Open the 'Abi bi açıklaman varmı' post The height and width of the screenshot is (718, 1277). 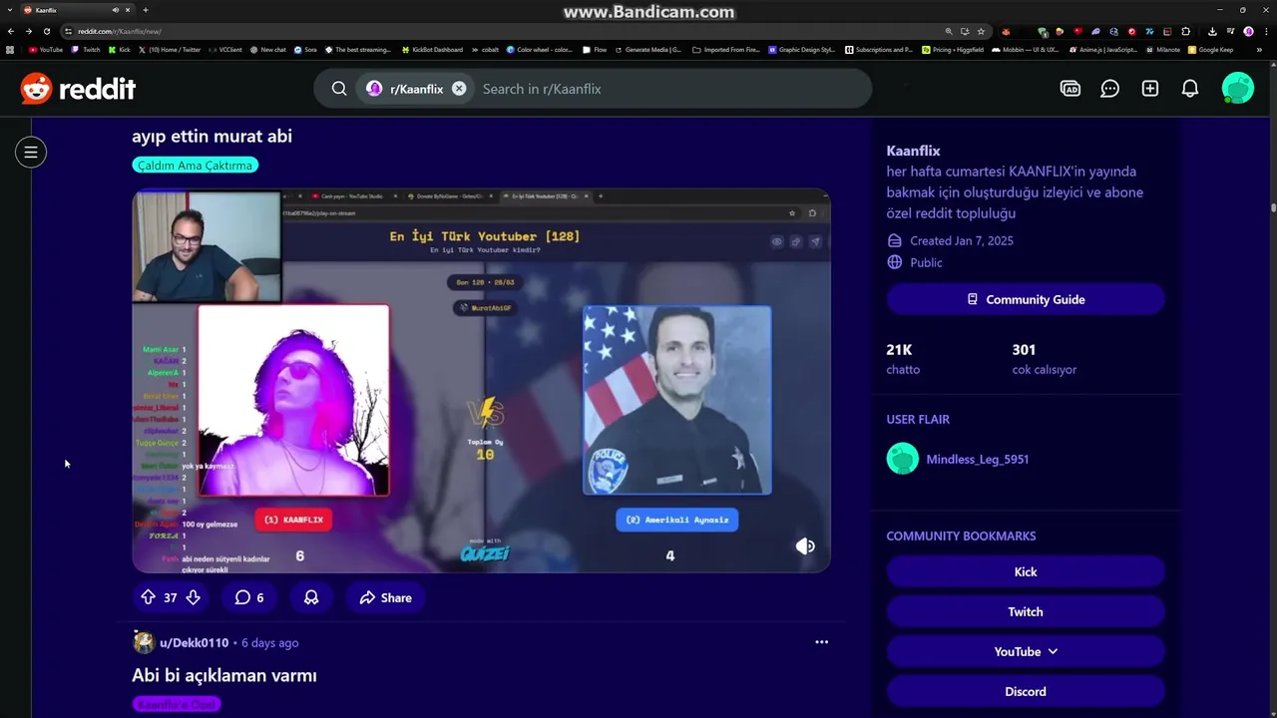224,676
